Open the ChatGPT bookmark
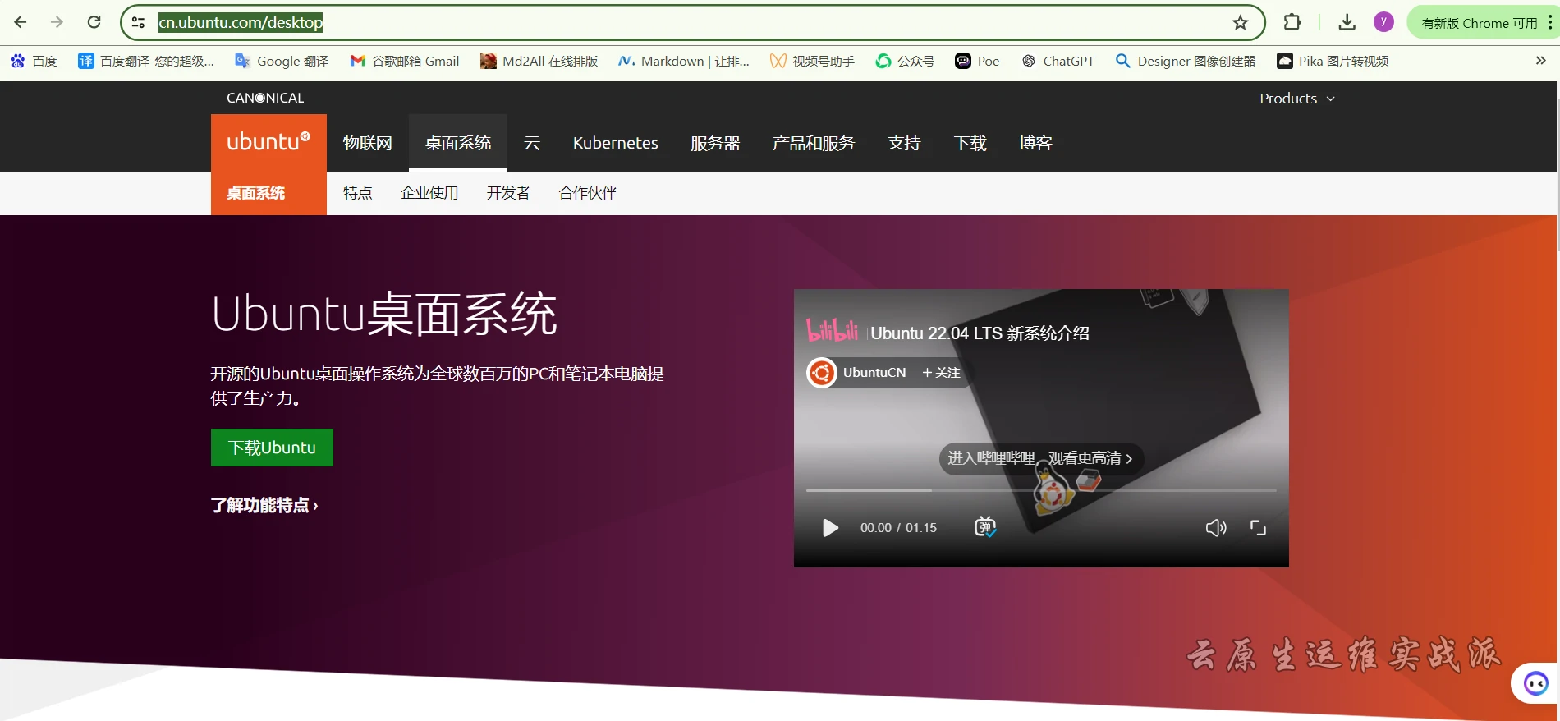 click(1058, 61)
